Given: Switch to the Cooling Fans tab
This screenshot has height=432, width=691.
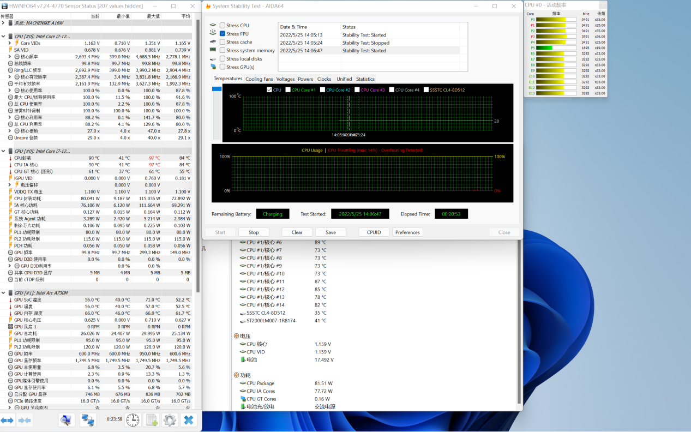Looking at the screenshot, I should 259,79.
